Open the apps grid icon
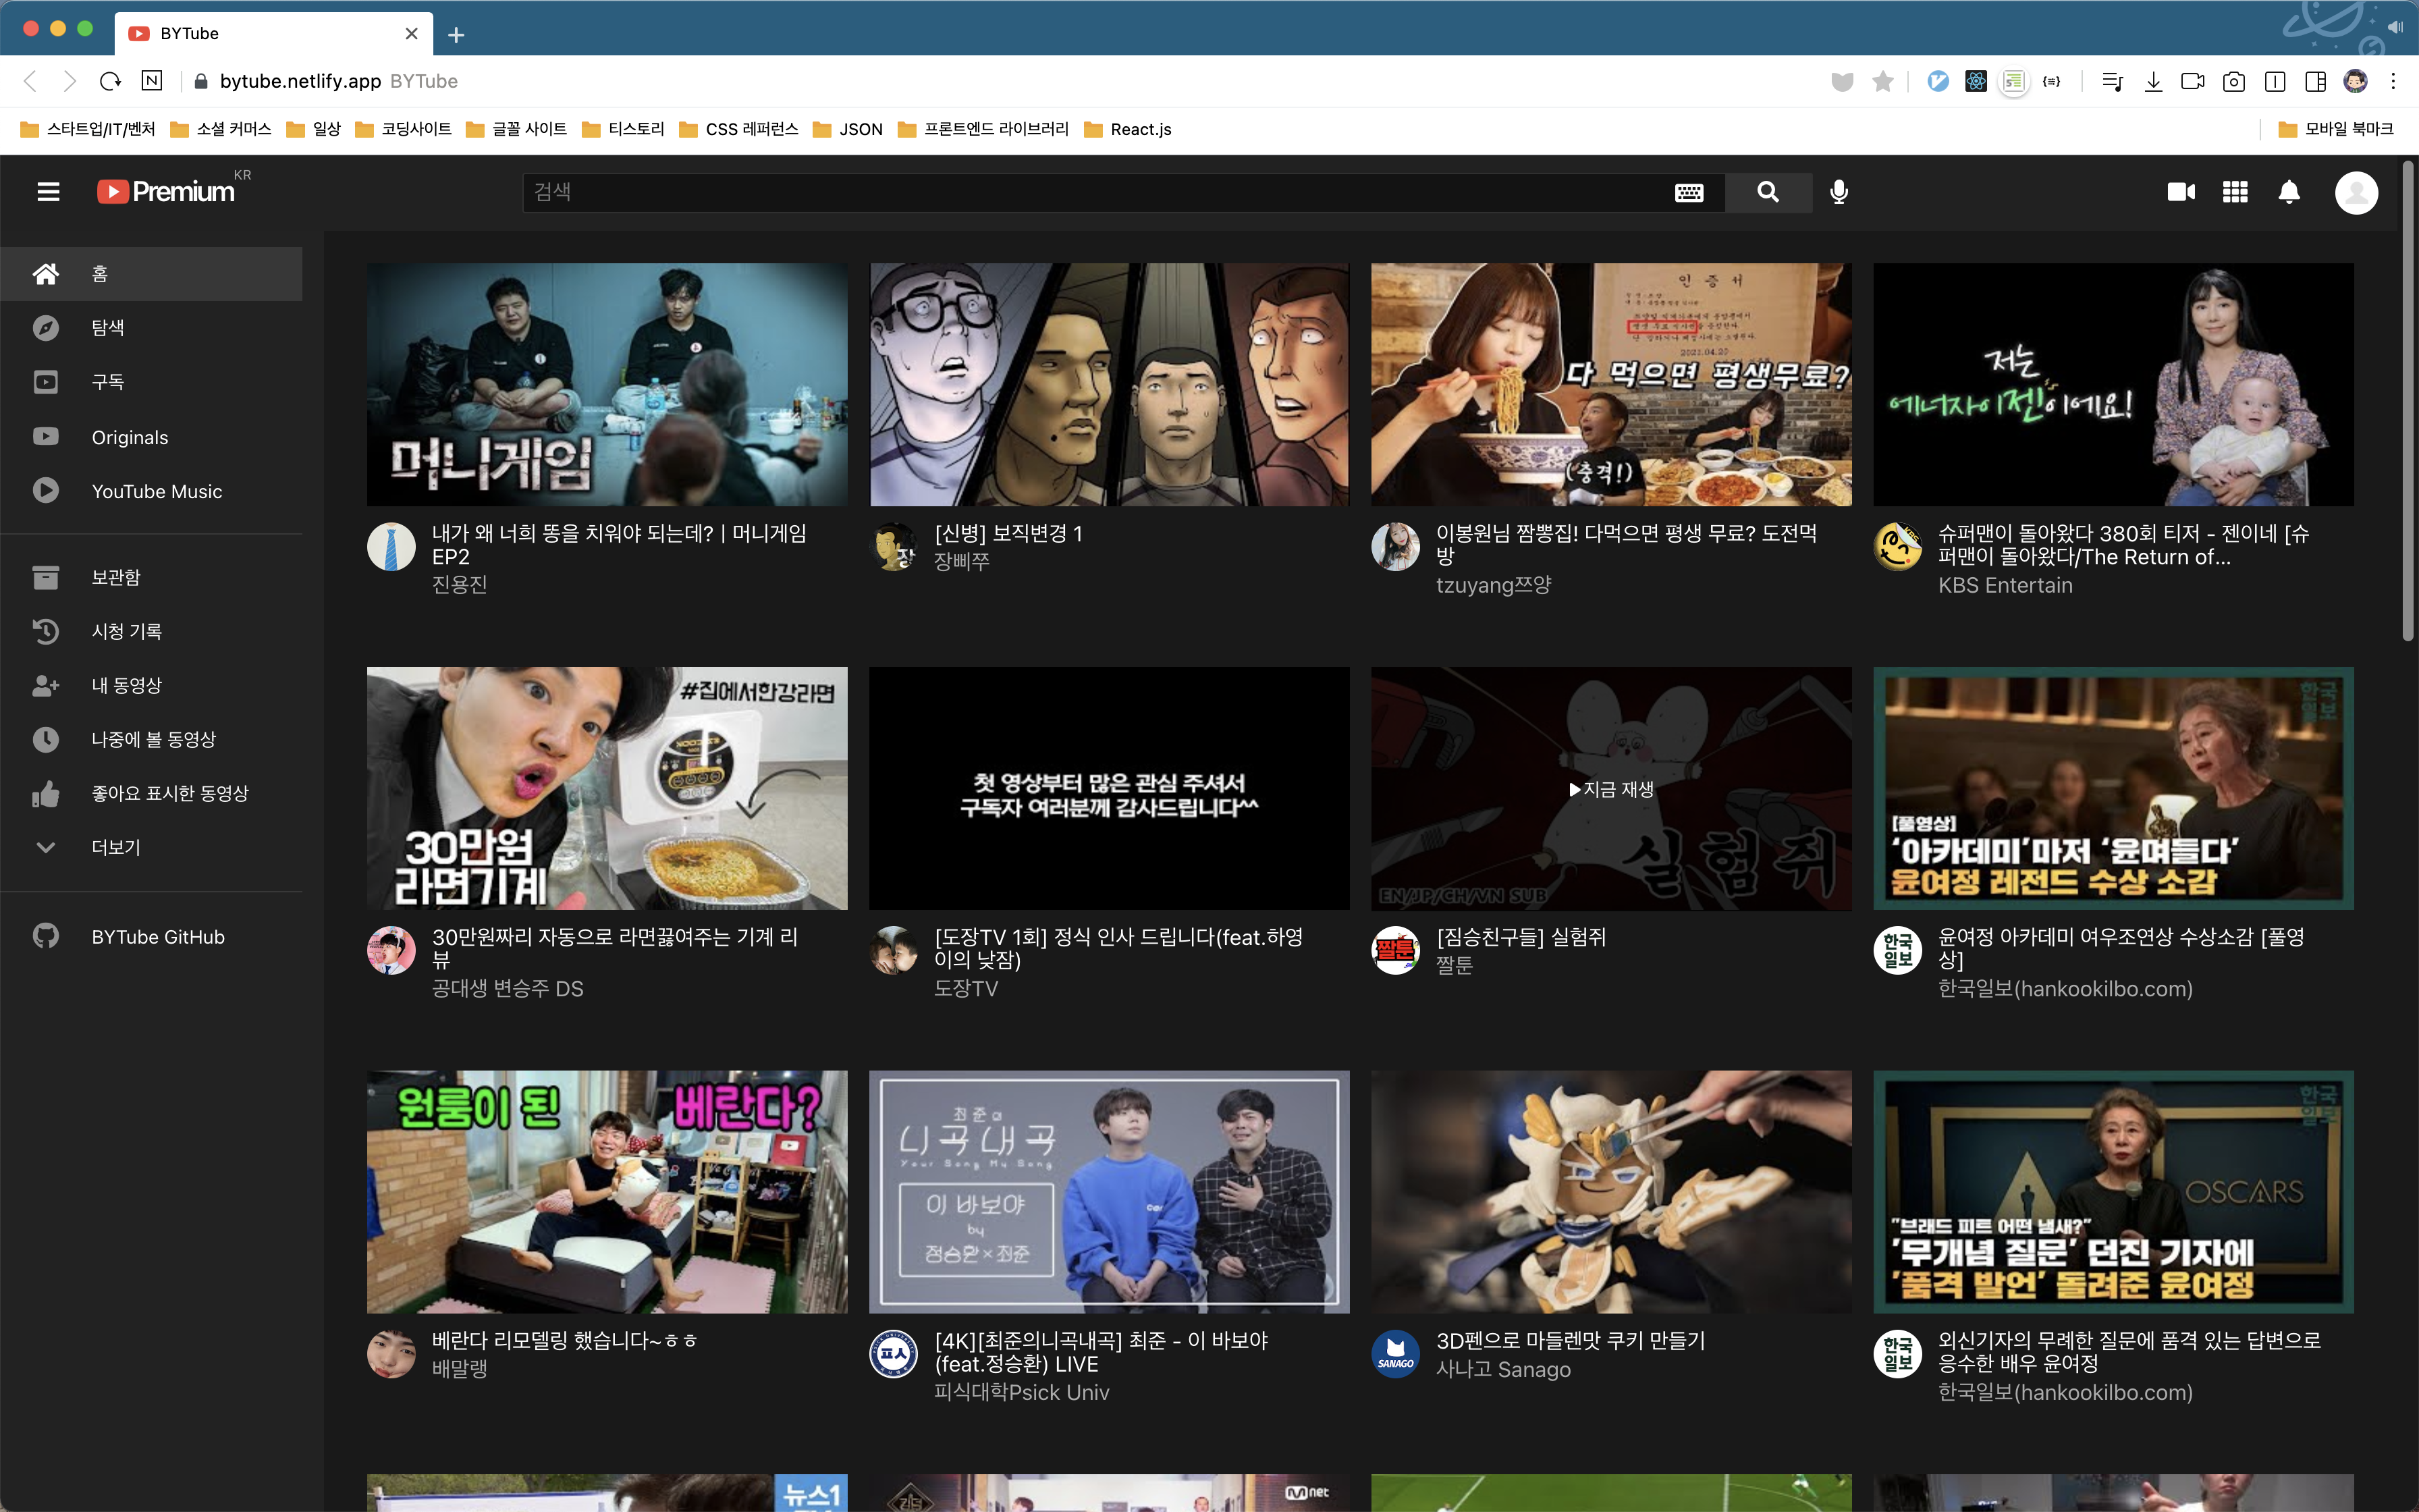The height and width of the screenshot is (1512, 2419). pos(2235,192)
